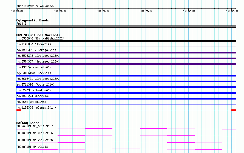Open the RefSeq Genes track heading
Viewport: 244px width, 153px height.
[28, 123]
